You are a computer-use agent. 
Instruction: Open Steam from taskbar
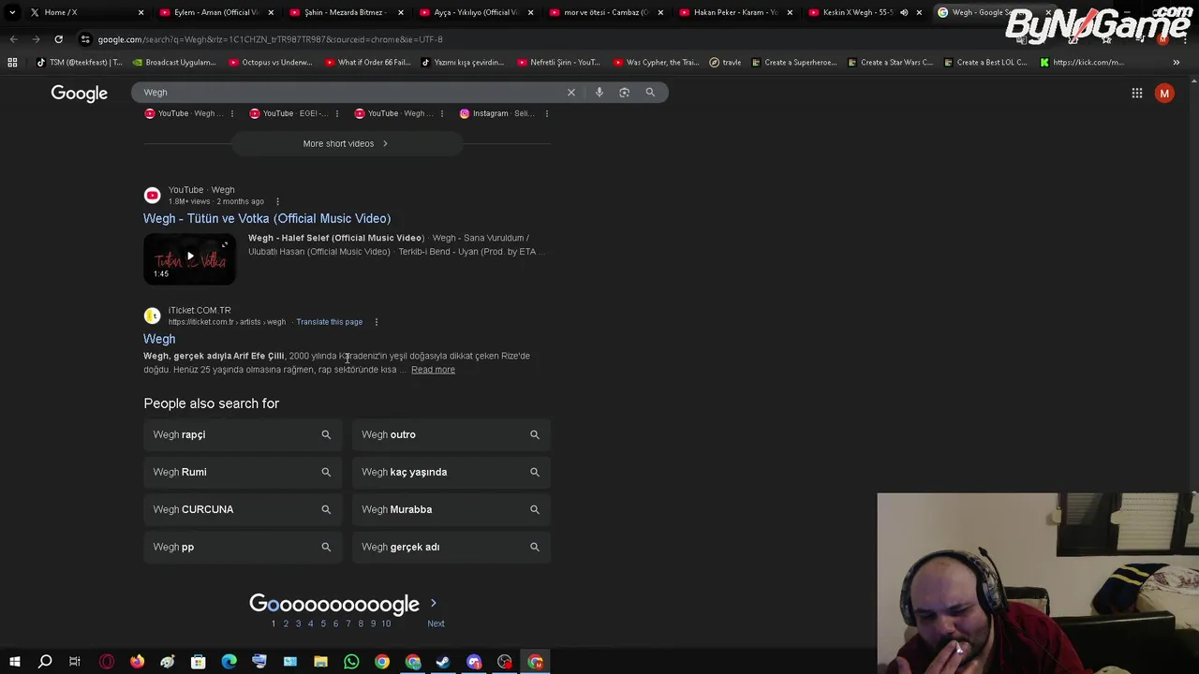coord(443,662)
